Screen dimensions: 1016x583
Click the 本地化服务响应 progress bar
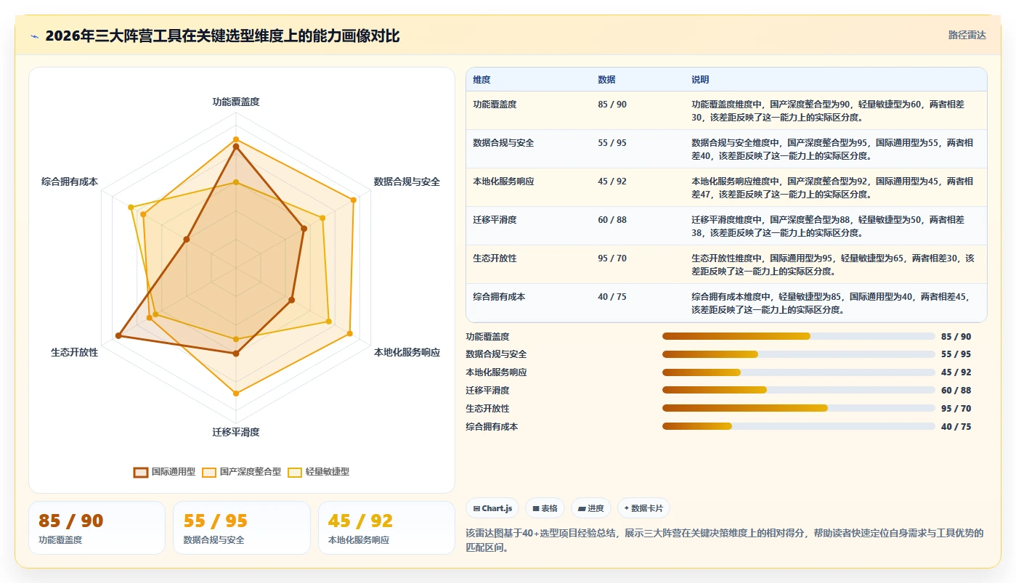(798, 372)
